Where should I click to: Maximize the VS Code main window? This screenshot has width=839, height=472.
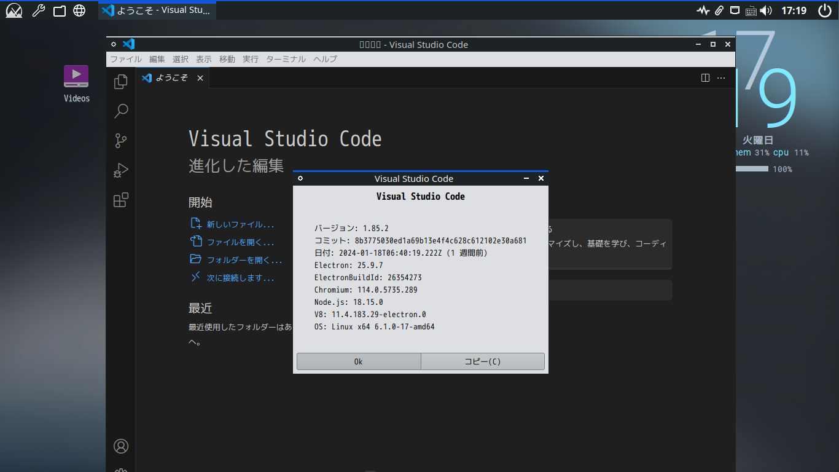click(x=713, y=44)
